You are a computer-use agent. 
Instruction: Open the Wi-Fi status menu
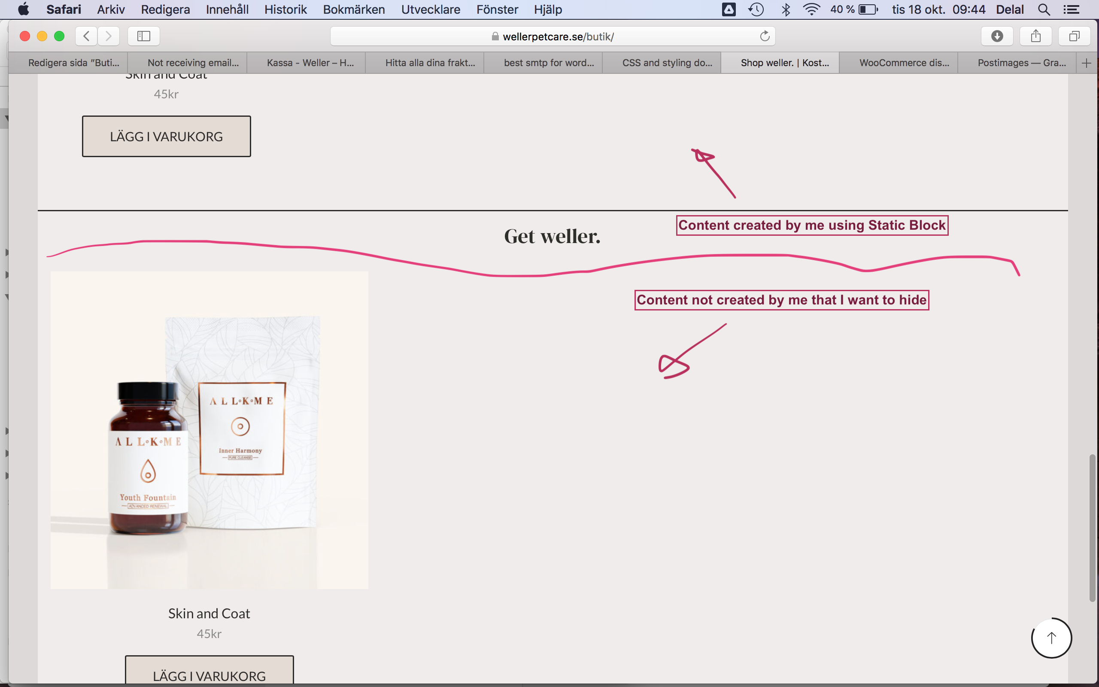(811, 9)
